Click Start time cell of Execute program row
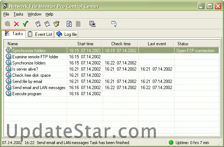 coord(85,94)
